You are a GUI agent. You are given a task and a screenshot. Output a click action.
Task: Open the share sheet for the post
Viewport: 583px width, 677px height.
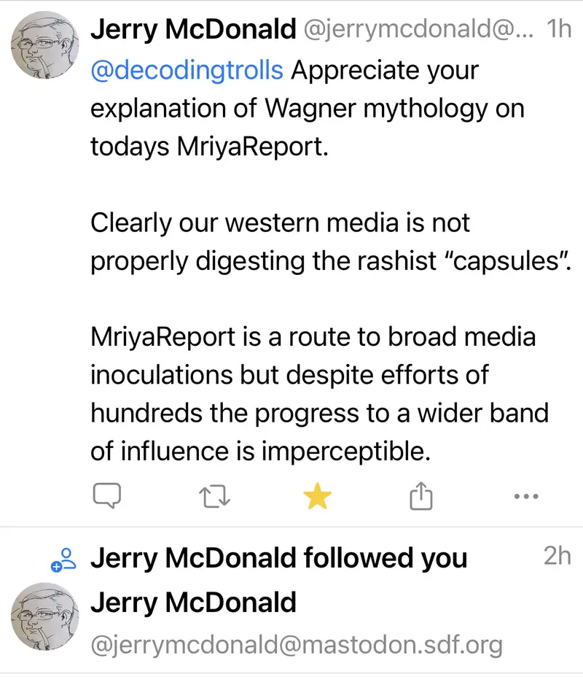[420, 496]
